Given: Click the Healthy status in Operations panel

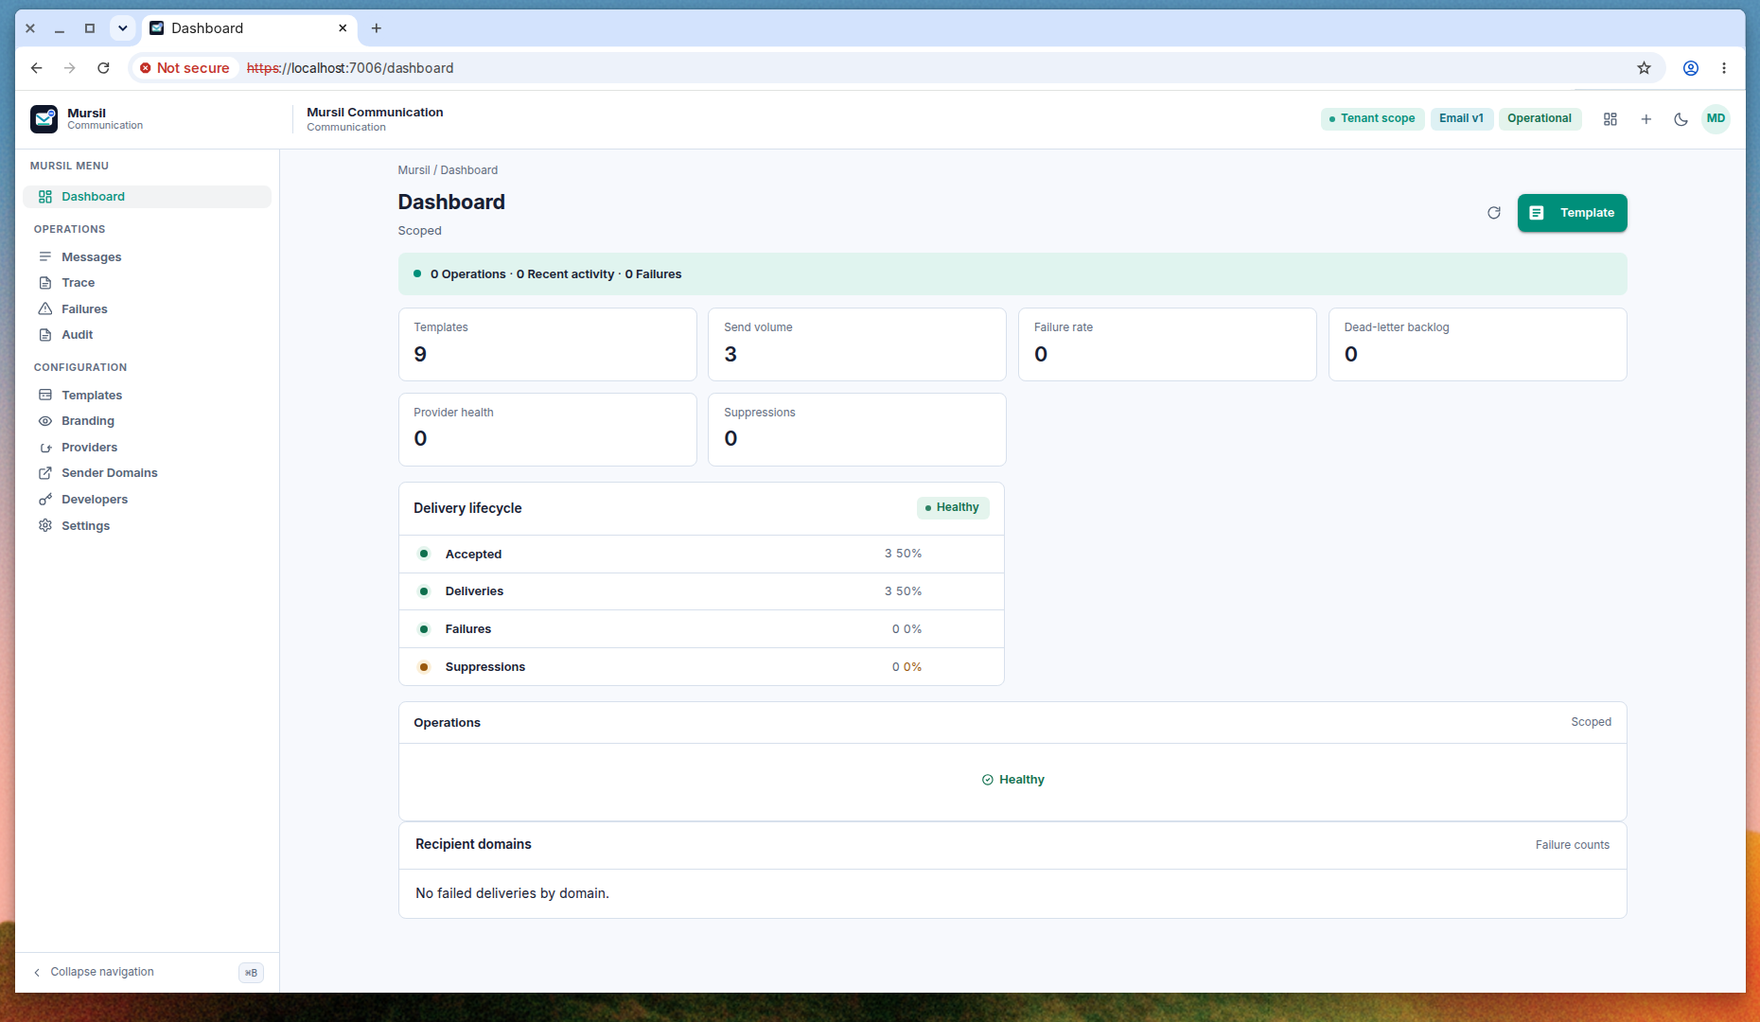Looking at the screenshot, I should point(1013,780).
